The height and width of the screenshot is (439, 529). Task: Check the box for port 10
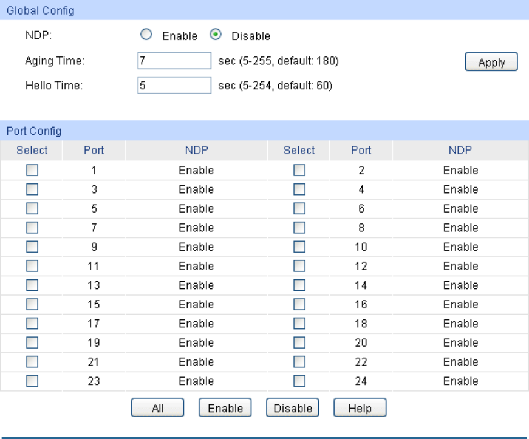point(299,247)
